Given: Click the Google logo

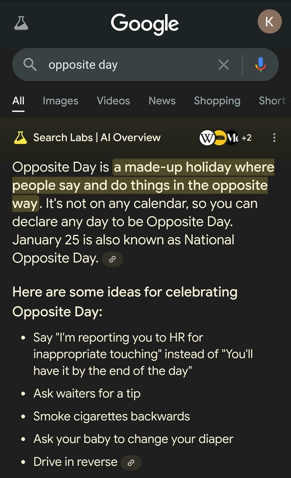Looking at the screenshot, I should (145, 24).
